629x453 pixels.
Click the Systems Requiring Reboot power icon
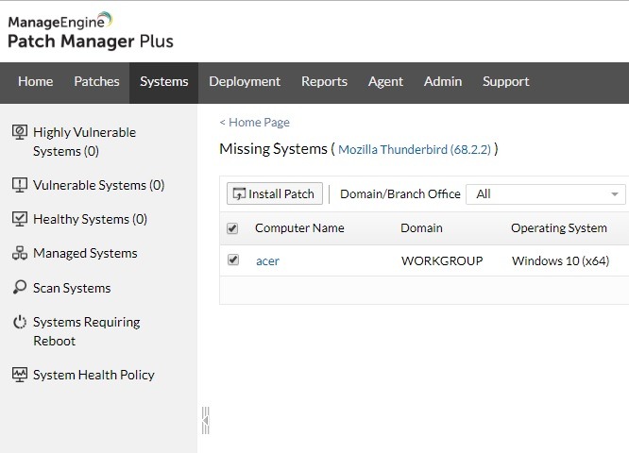coord(20,323)
